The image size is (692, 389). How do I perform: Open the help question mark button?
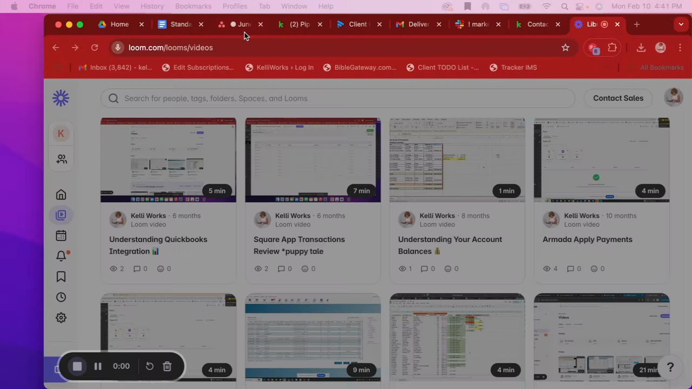click(670, 367)
